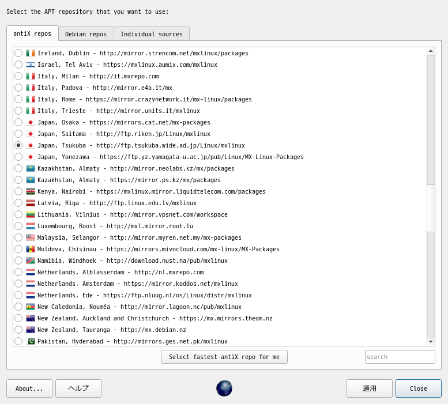Click the Netherlands, Alblasserdam nl.mxrepo.com text
Screen dimensions: 448x404
click(121, 272)
